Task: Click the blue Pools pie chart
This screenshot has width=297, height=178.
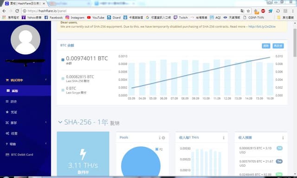Action: (141, 162)
